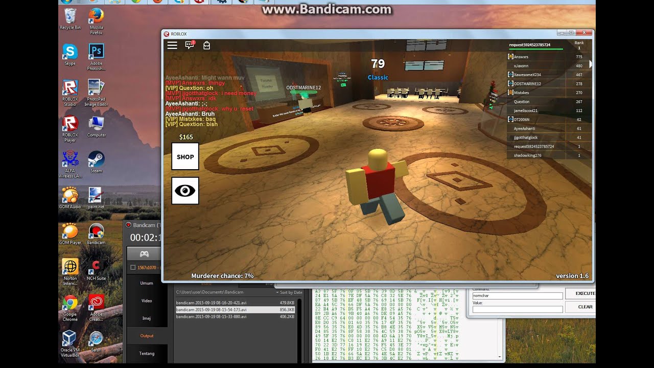Click own player name leaderboard header
Viewport: 654px width, 368px height.
[x=529, y=45]
